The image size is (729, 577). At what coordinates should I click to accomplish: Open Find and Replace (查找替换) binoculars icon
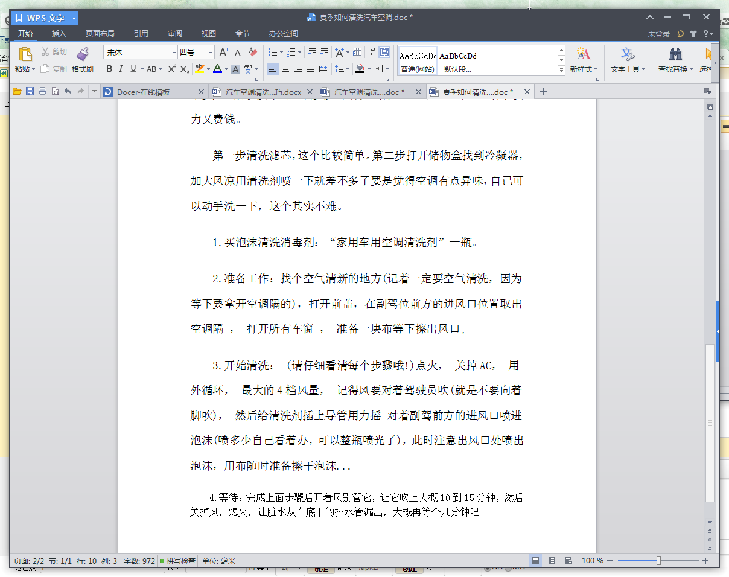[675, 54]
